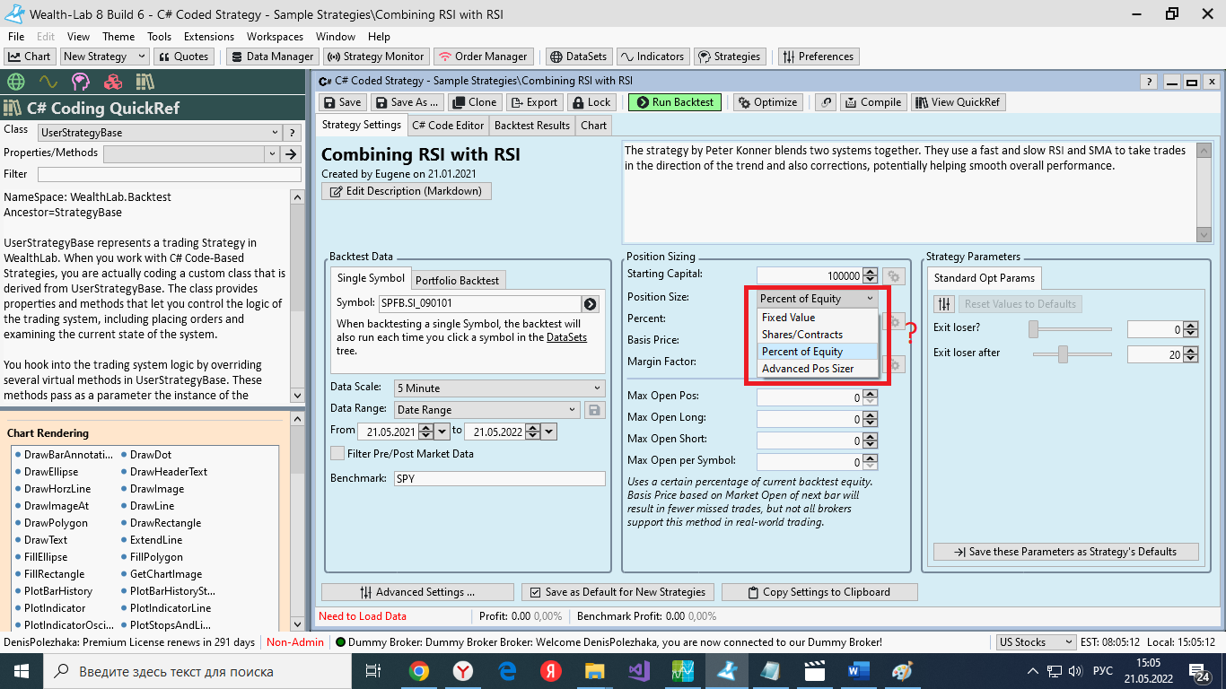
Task: Click the DataSets link in symbol description
Action: [566, 337]
